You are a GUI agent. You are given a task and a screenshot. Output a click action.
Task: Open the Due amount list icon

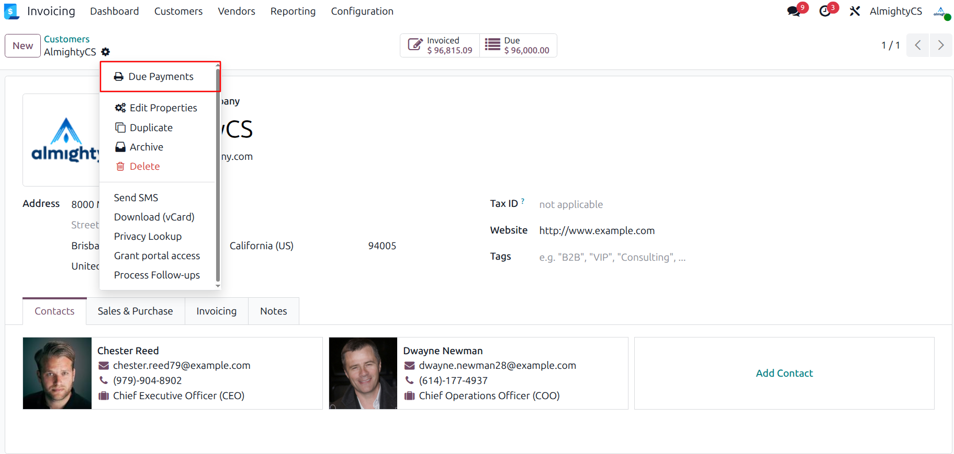492,44
